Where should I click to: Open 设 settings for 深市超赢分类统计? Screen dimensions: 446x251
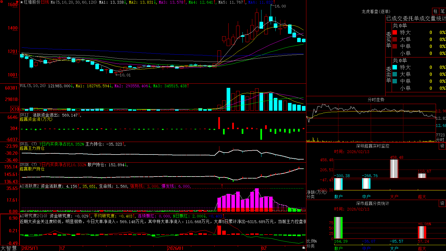pyautogui.click(x=442, y=203)
